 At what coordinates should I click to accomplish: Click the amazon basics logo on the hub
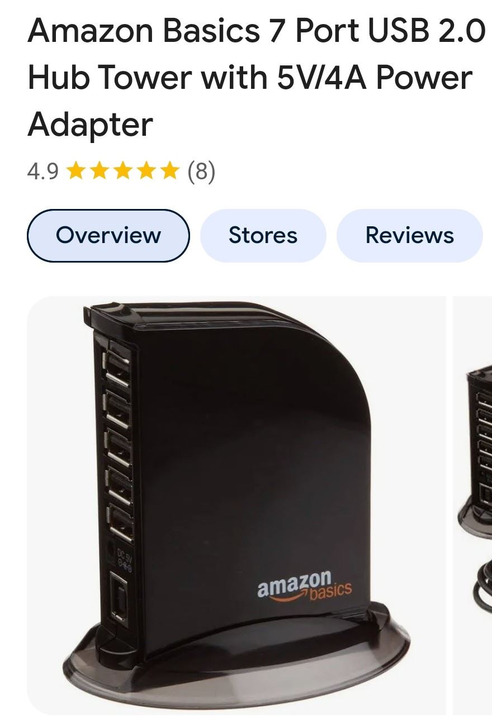coord(305,586)
